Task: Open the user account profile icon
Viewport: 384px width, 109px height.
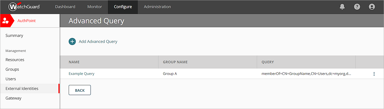Action: (372, 7)
